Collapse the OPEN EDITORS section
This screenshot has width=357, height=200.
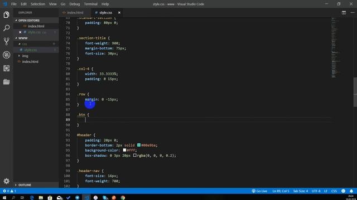tap(36, 21)
